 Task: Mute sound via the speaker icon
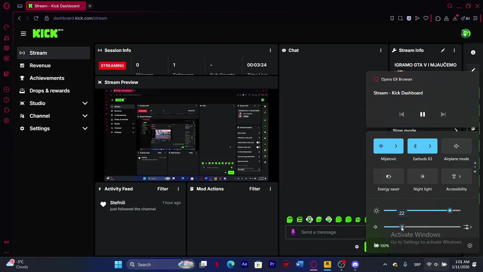(375, 227)
